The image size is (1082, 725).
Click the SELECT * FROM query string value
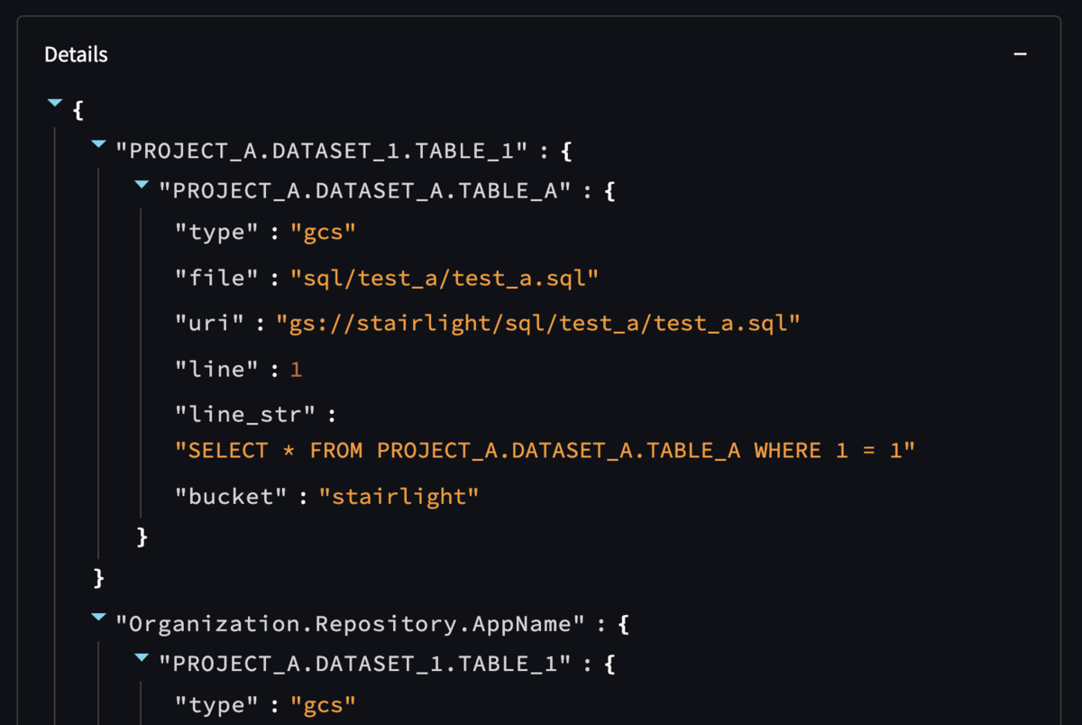(x=545, y=450)
